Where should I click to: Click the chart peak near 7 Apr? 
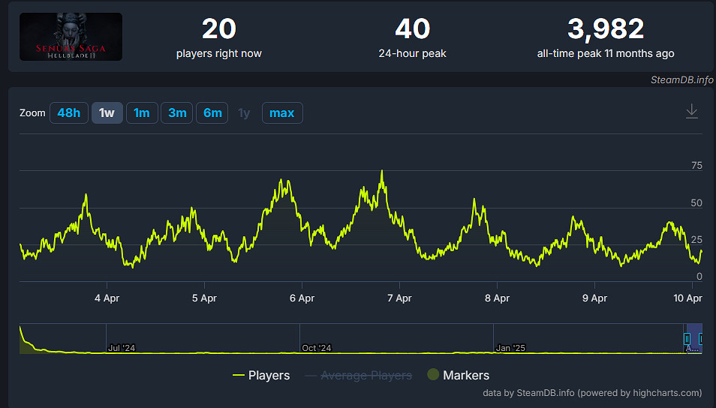(x=382, y=171)
